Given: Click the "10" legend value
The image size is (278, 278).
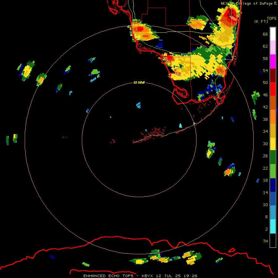Looking at the screenshot, I should 265,204.
